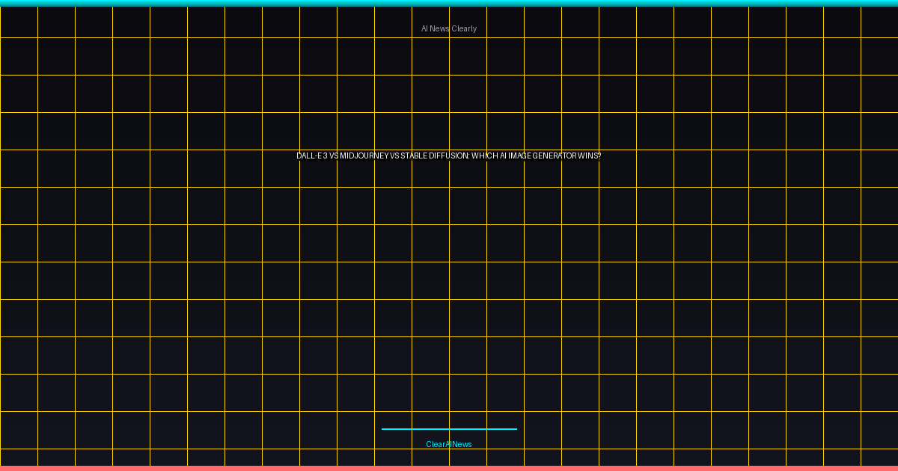Click AI IMAGE GENERATOR in the headline
The height and width of the screenshot is (471, 898).
[538, 156]
